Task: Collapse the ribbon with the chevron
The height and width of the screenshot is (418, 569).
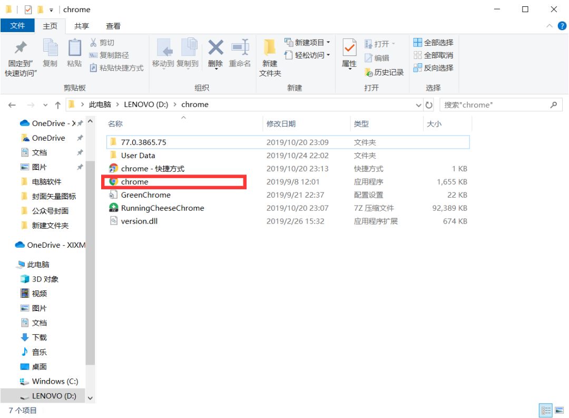Action: pyautogui.click(x=550, y=26)
